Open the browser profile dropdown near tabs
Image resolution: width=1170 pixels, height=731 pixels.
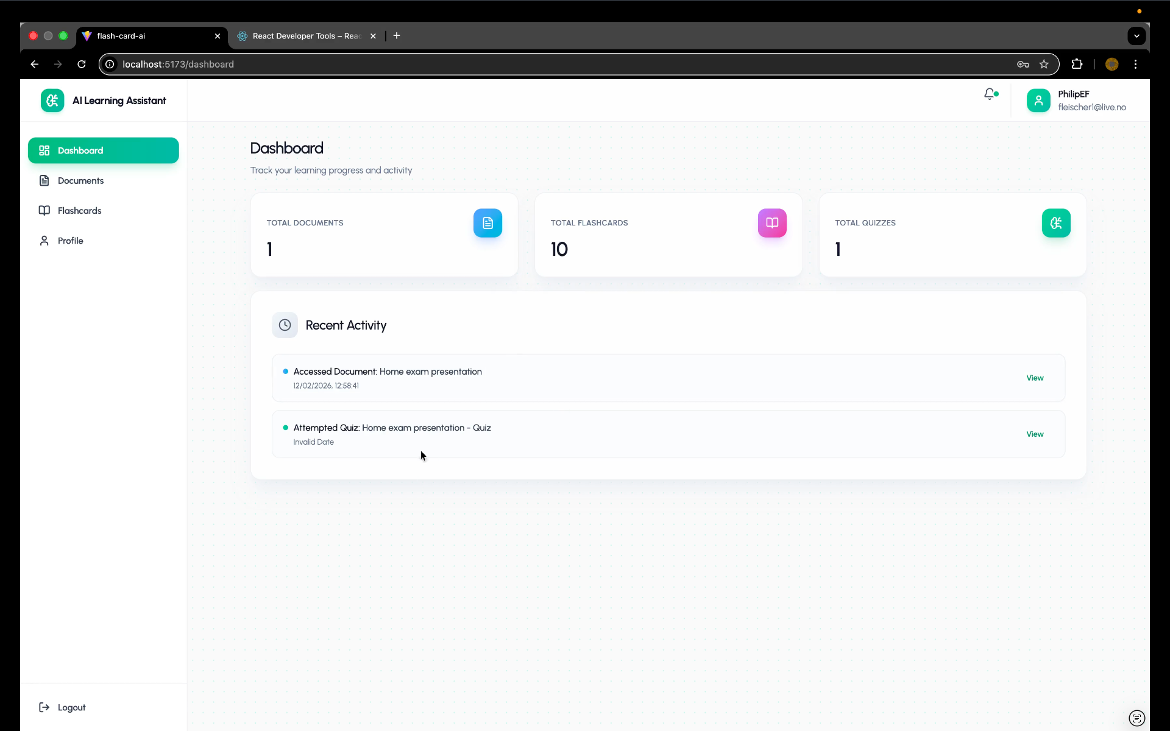pos(1136,36)
